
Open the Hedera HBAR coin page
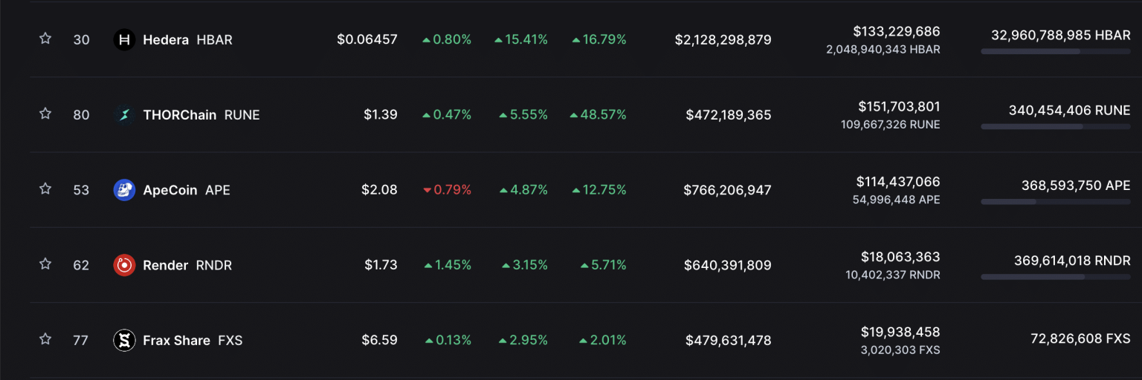[166, 40]
